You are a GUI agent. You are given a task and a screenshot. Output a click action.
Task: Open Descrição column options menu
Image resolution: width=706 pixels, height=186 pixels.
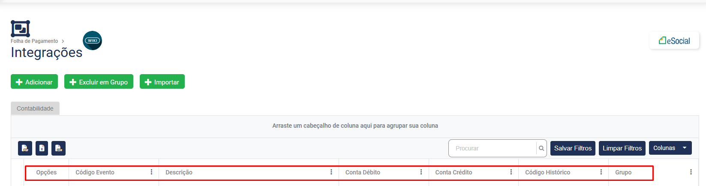pos(331,172)
